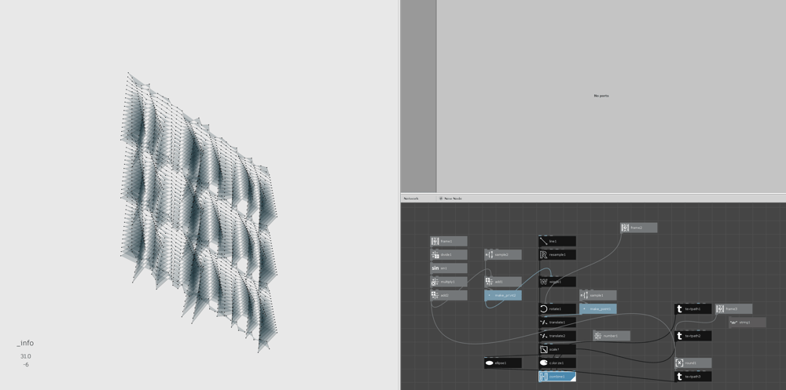The width and height of the screenshot is (786, 390).
Task: Select the combine1 rendered node
Action: (x=557, y=377)
